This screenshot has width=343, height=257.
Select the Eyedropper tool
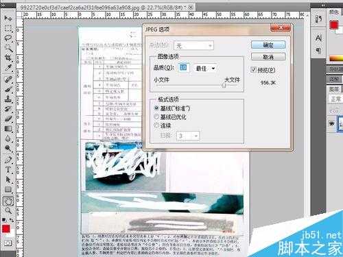click(x=8, y=68)
